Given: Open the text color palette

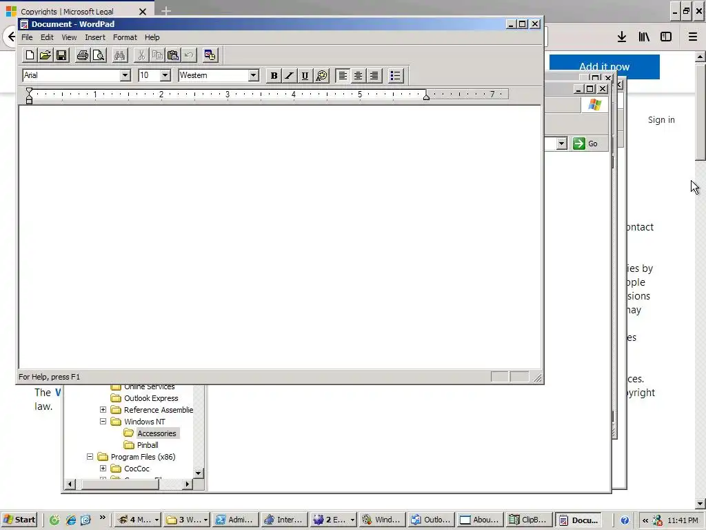Looking at the screenshot, I should (x=321, y=76).
